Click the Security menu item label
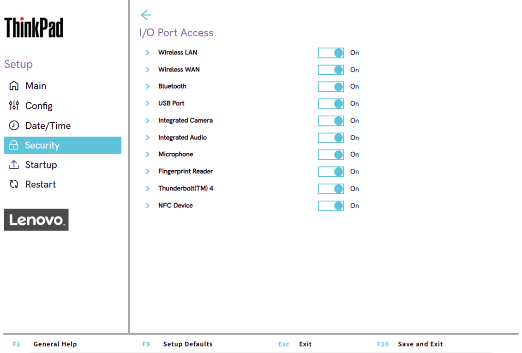Screen dimensions: 522x353 (42, 145)
